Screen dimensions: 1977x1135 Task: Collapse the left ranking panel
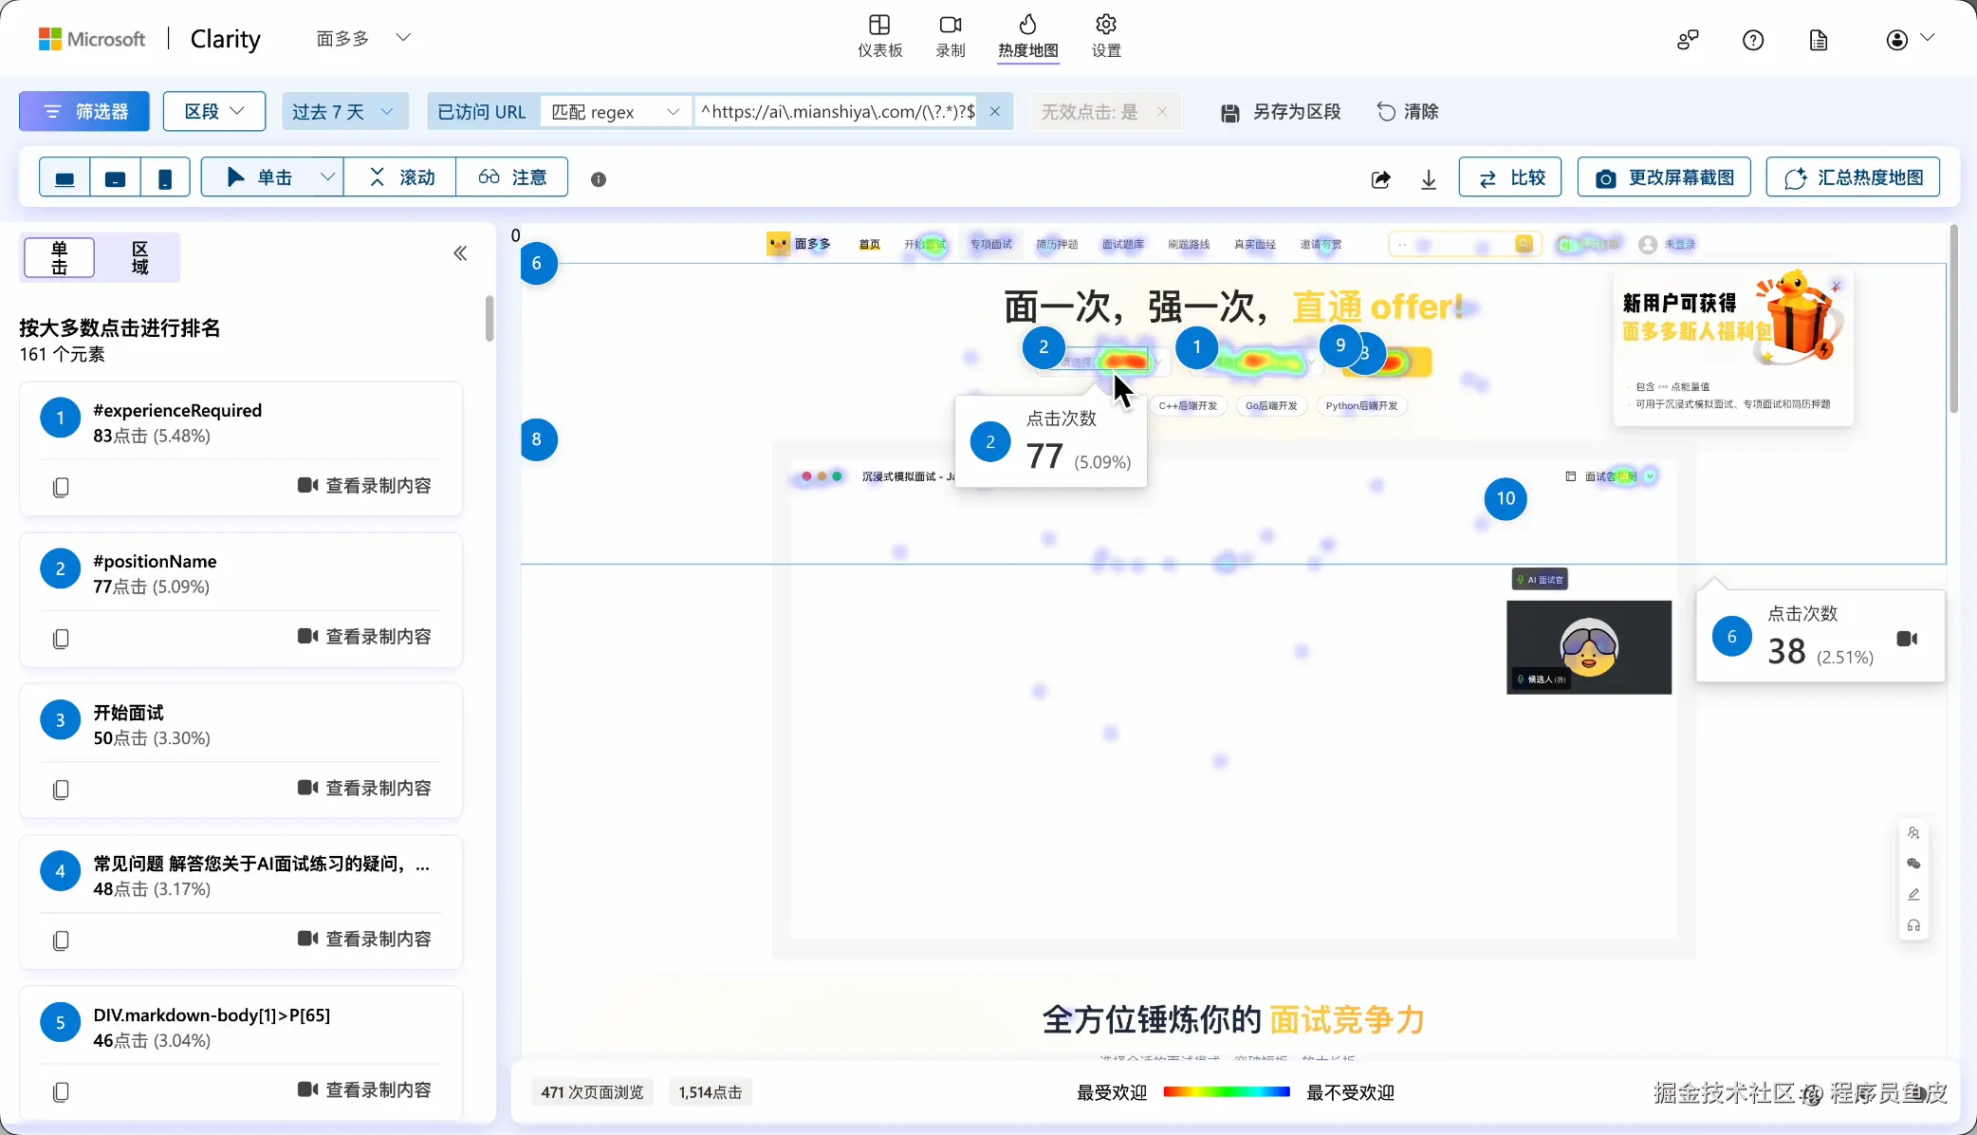(460, 253)
